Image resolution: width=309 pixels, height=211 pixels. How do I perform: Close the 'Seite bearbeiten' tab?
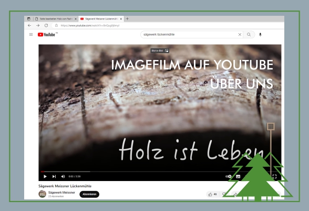pyautogui.click(x=76, y=19)
